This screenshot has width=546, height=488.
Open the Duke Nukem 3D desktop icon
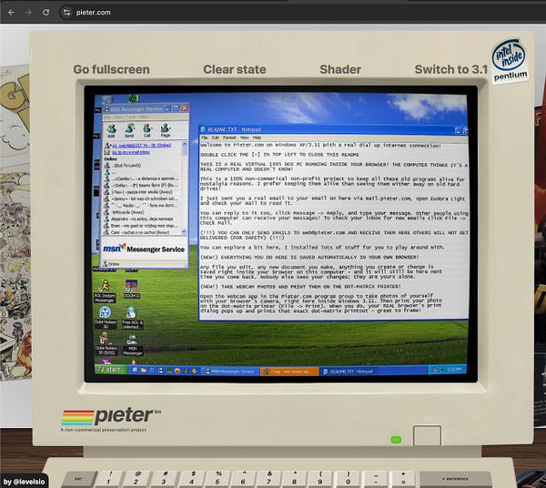click(x=106, y=318)
